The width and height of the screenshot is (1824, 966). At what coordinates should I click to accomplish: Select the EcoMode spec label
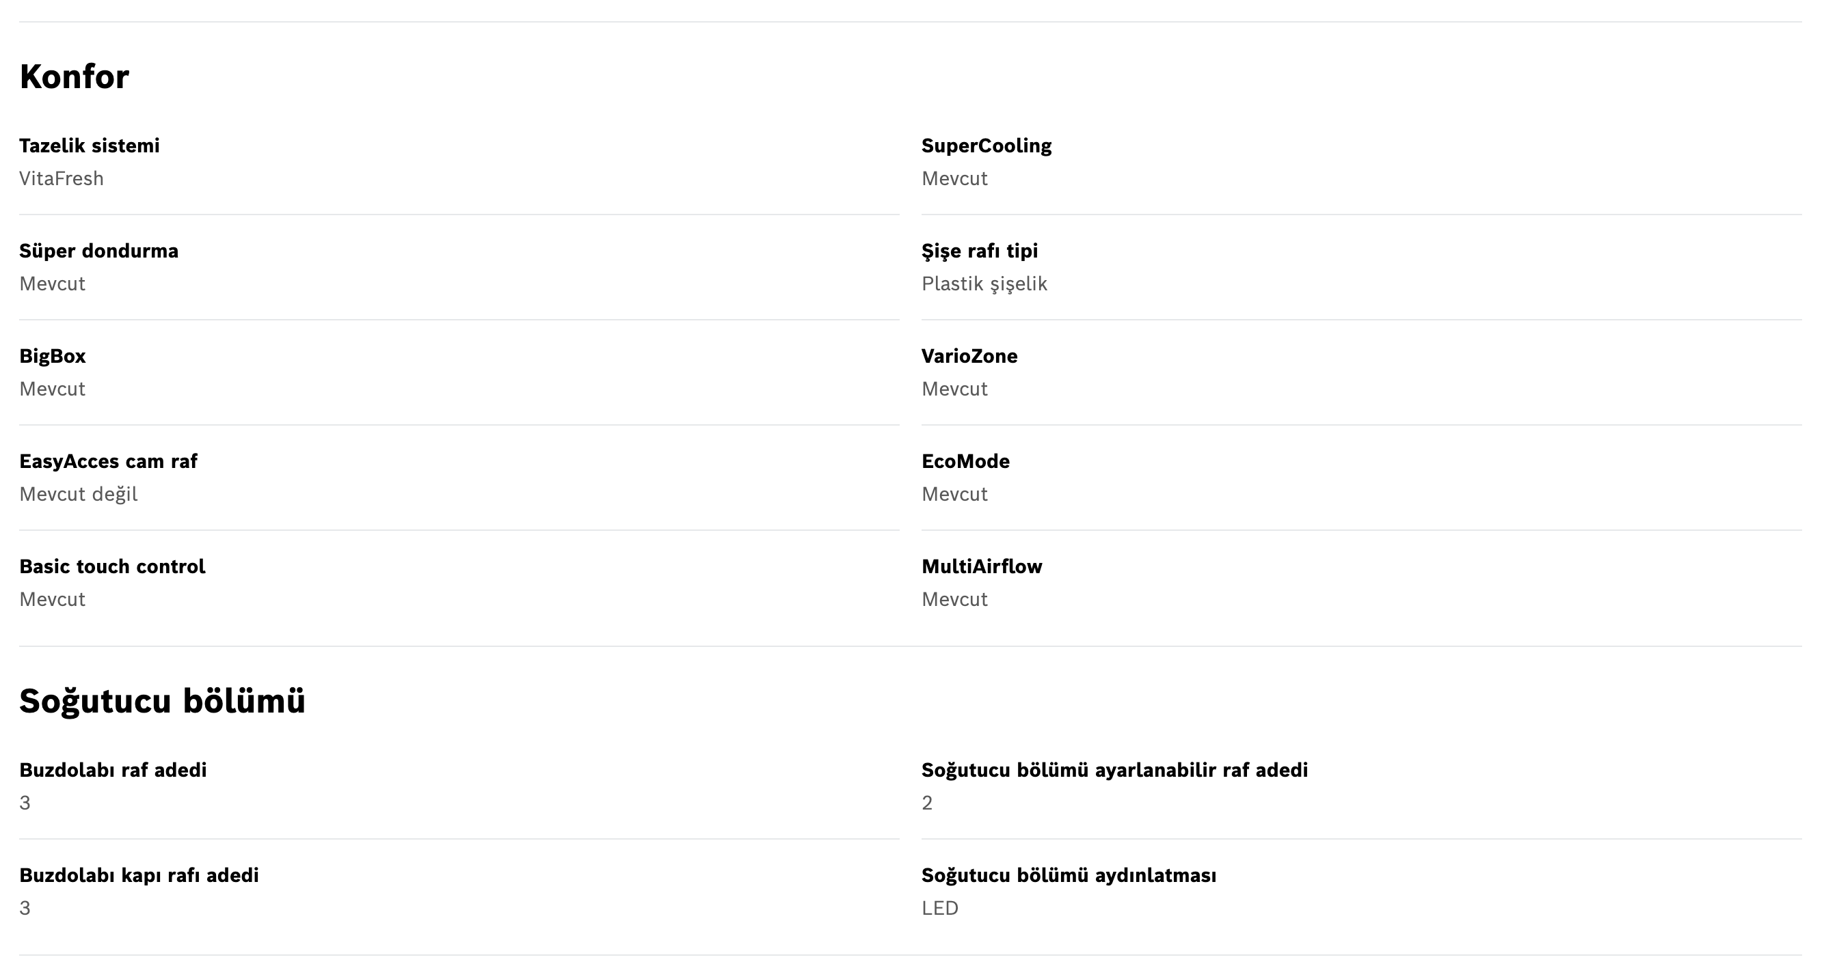965,461
